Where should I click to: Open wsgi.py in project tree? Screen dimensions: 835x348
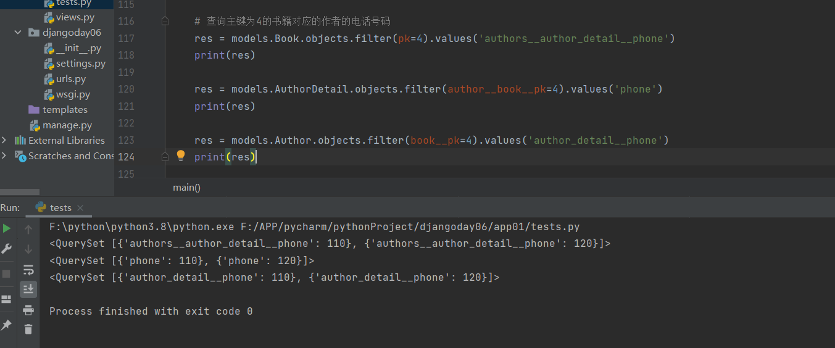click(73, 94)
